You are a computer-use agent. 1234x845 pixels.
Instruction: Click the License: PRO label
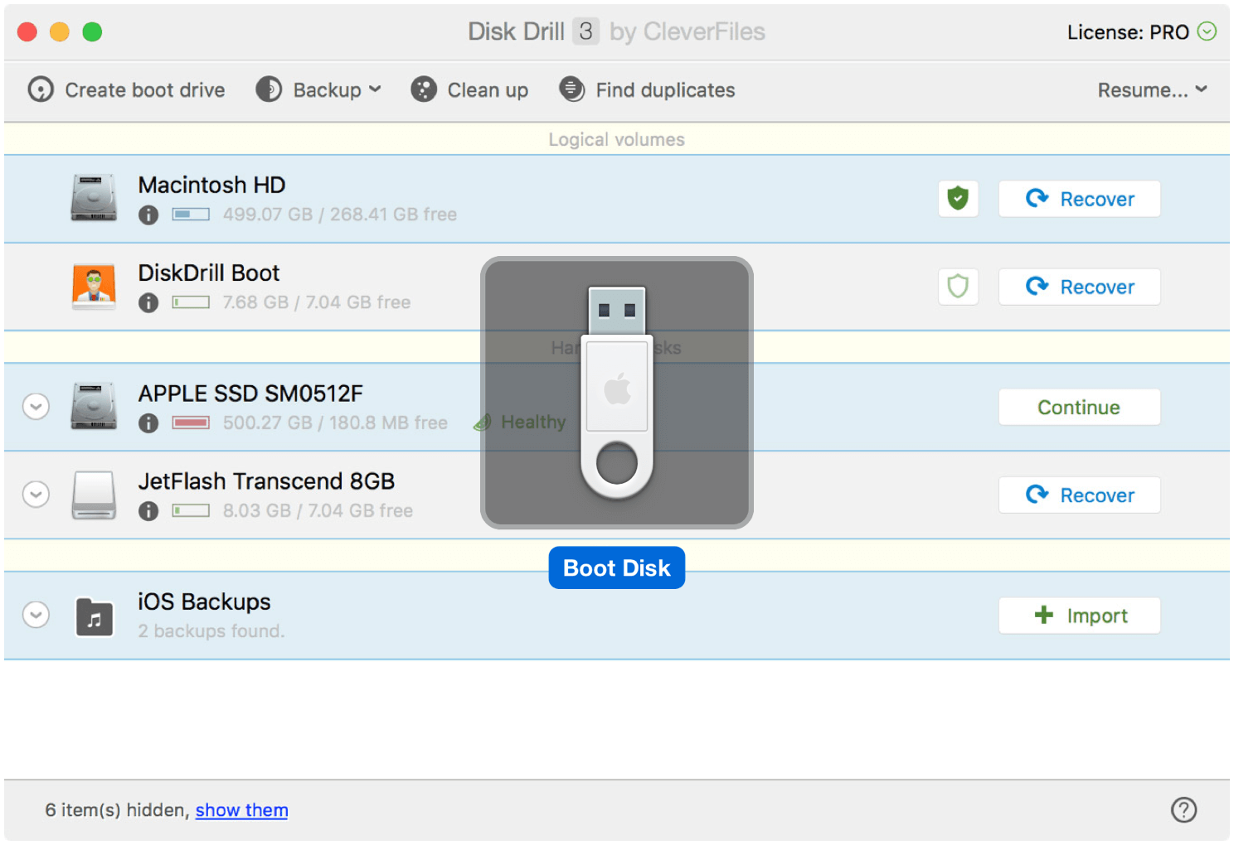point(1128,32)
